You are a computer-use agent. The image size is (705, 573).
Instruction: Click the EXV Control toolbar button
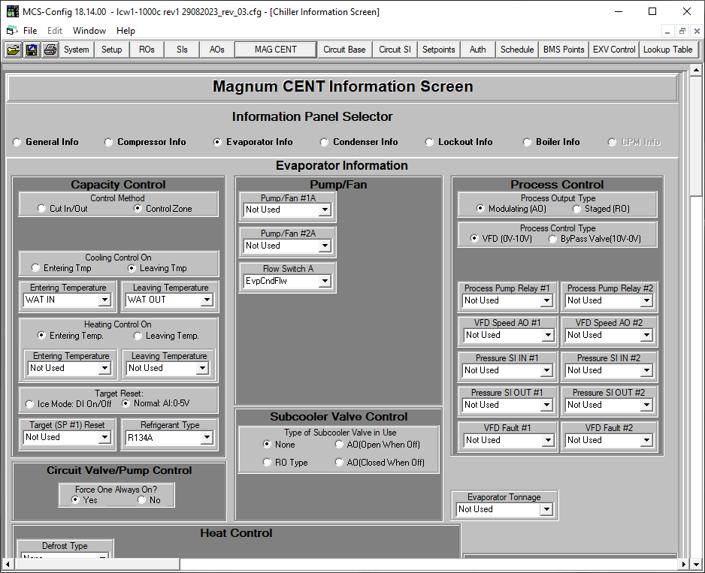pos(613,50)
